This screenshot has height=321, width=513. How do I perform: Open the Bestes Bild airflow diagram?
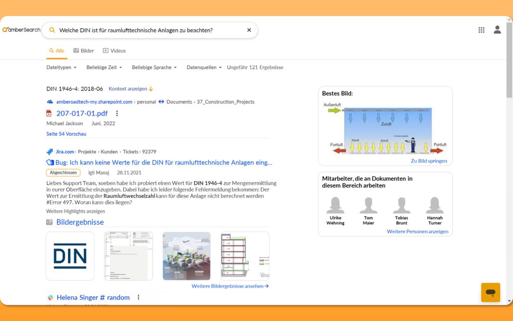pyautogui.click(x=385, y=128)
